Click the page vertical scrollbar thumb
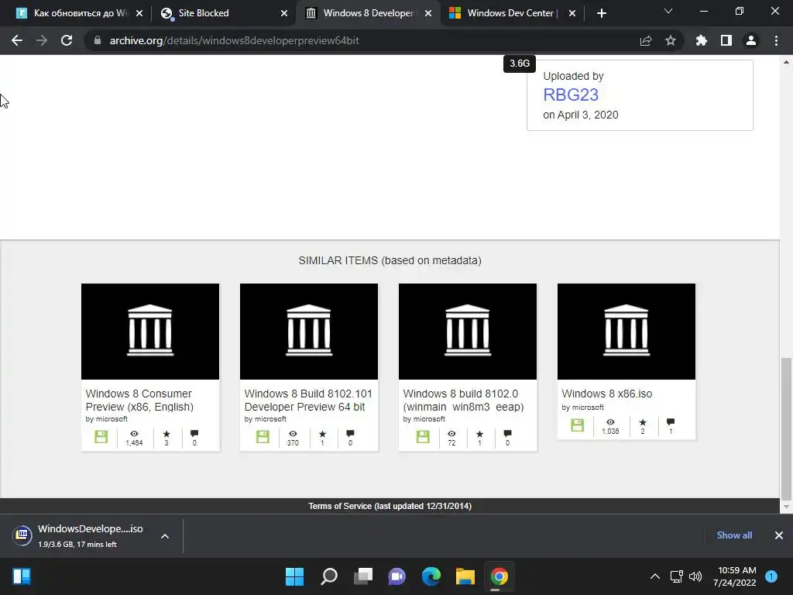This screenshot has height=595, width=793. tap(786, 428)
